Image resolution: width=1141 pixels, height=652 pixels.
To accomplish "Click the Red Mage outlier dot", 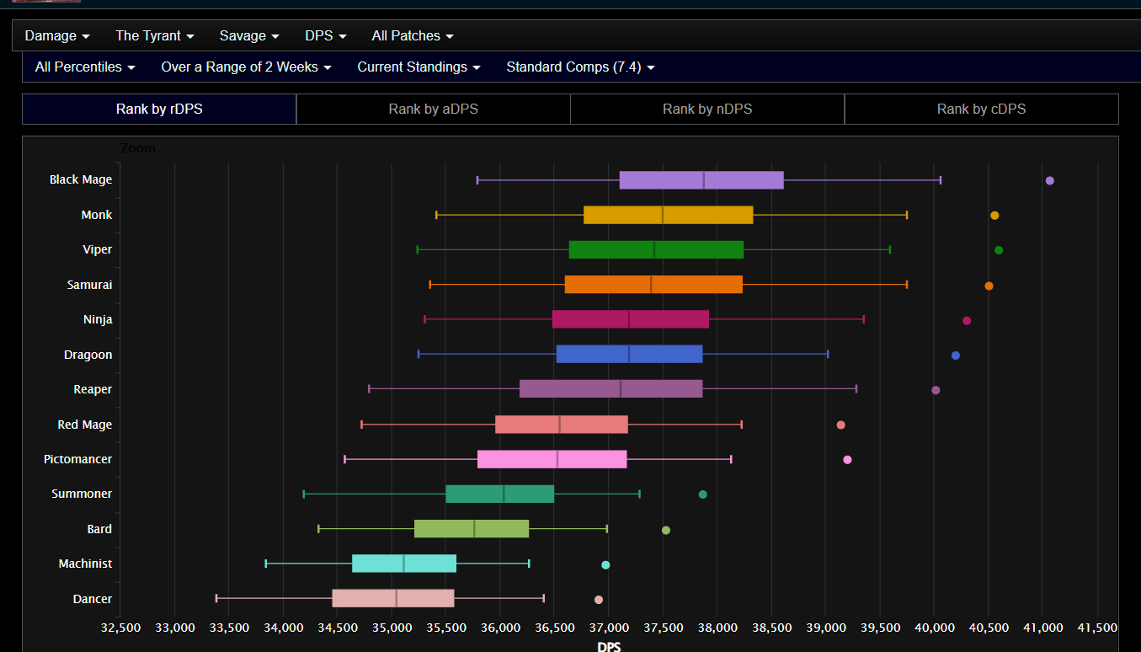I will (x=840, y=425).
